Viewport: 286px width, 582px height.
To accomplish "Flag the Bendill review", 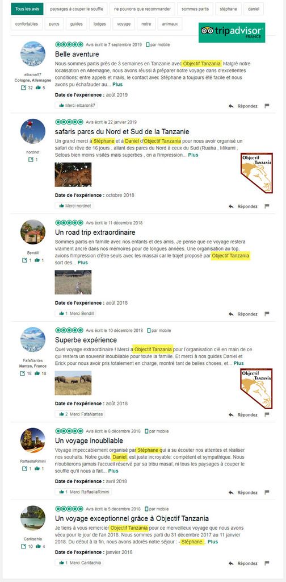I will tap(267, 314).
